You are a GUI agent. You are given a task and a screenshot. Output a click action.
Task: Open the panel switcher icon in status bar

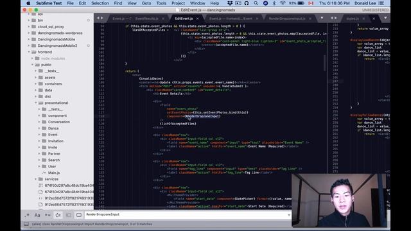(26, 224)
